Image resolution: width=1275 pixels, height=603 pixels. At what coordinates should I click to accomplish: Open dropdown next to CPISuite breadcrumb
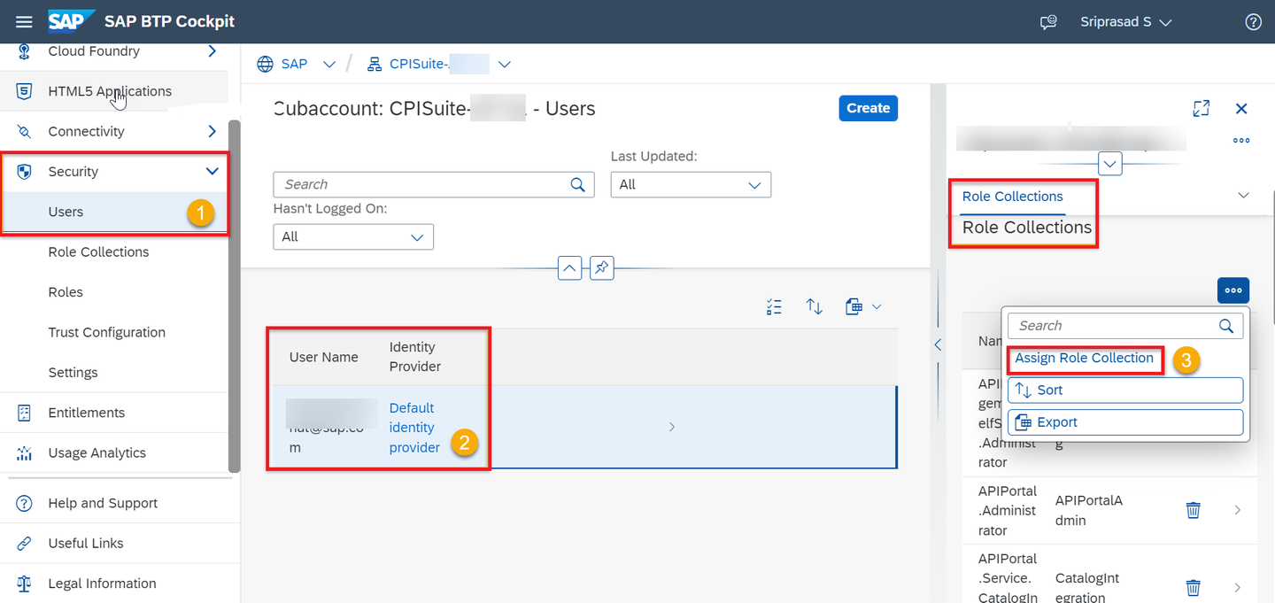coord(505,64)
